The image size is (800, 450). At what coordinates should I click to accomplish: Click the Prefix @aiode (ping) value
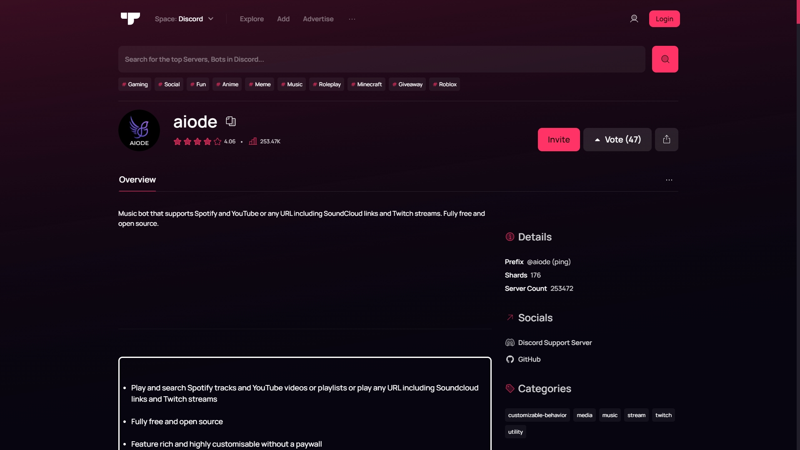549,262
